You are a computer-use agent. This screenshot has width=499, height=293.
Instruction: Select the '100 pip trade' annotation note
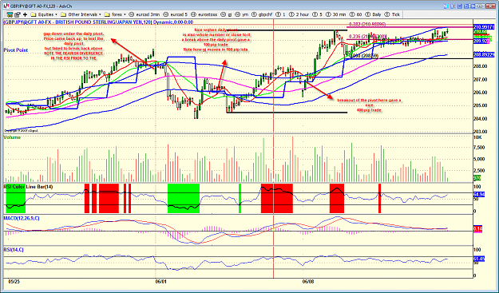click(216, 40)
